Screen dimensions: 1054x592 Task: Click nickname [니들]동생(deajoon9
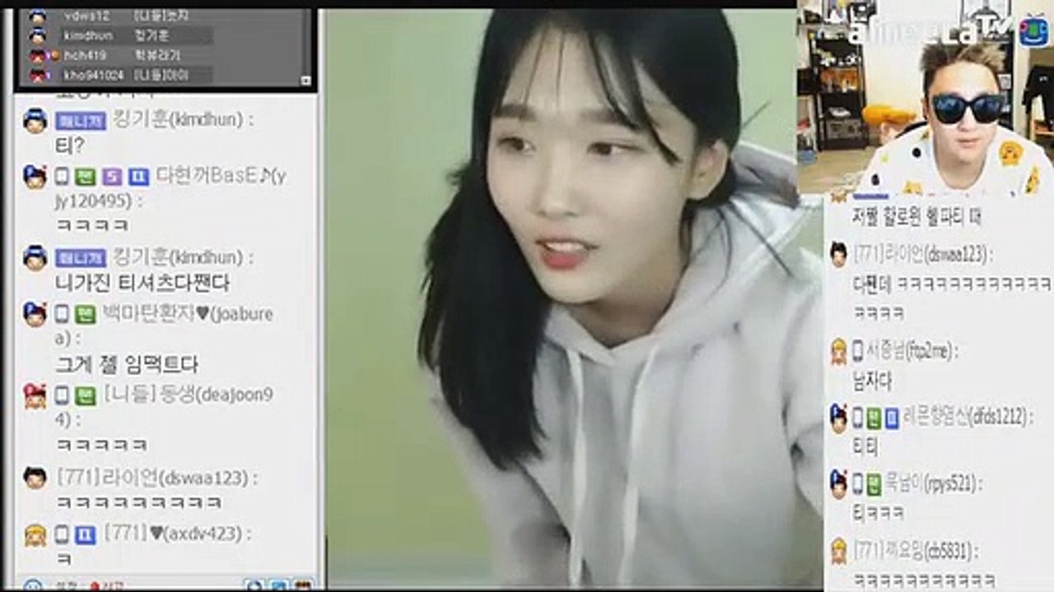187,395
